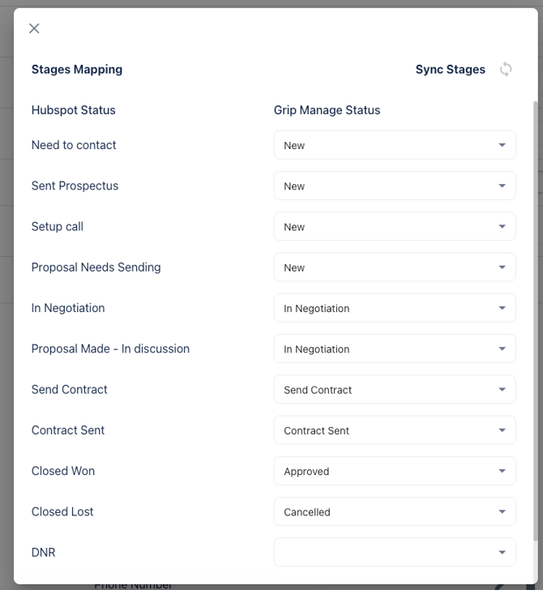Close the Stages Mapping dialog
This screenshot has width=543, height=590.
[x=34, y=28]
